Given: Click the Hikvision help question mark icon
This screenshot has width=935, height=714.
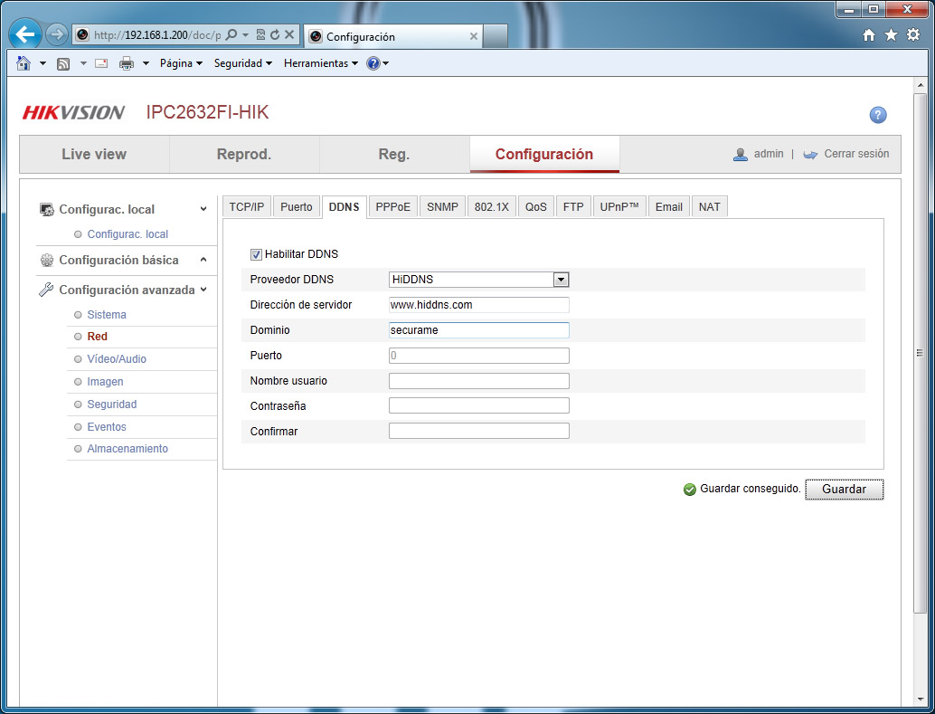Looking at the screenshot, I should (x=878, y=115).
